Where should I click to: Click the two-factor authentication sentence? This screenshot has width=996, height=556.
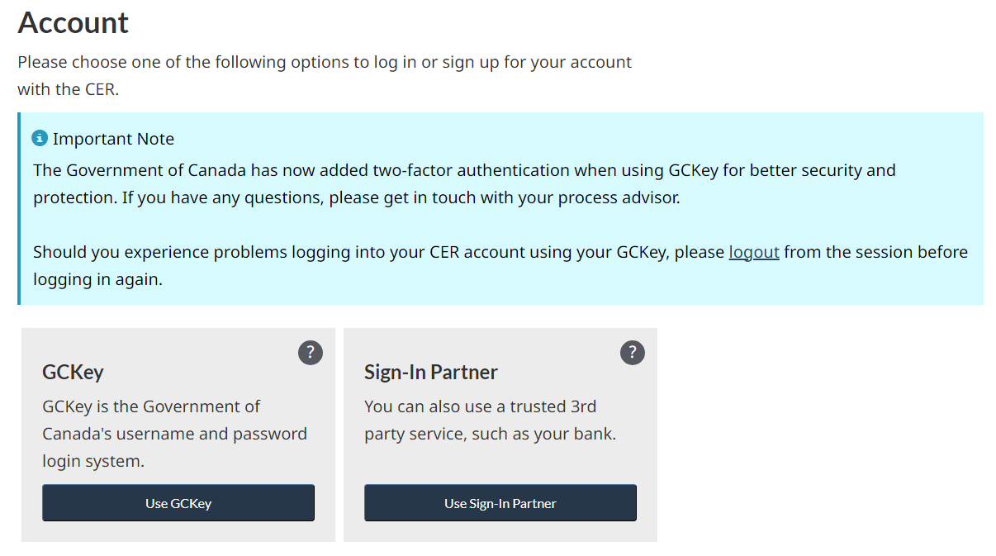pyautogui.click(x=464, y=170)
